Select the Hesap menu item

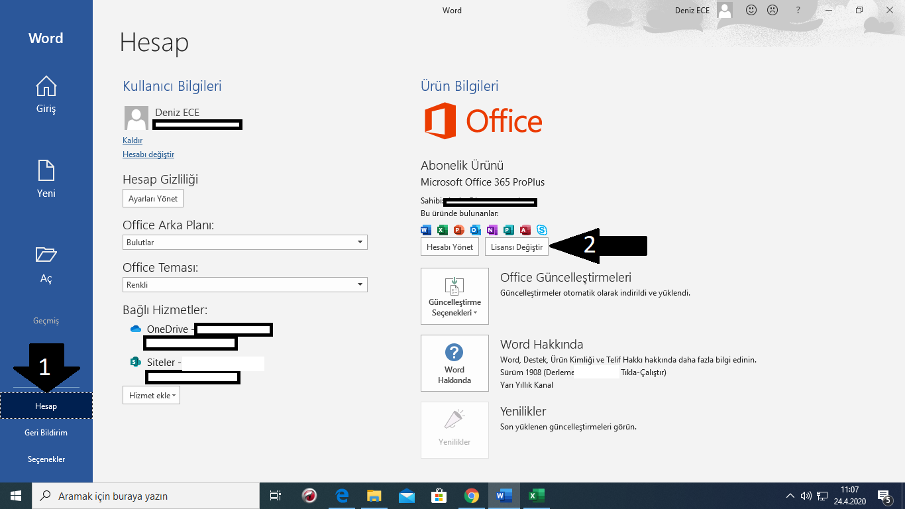pos(46,406)
